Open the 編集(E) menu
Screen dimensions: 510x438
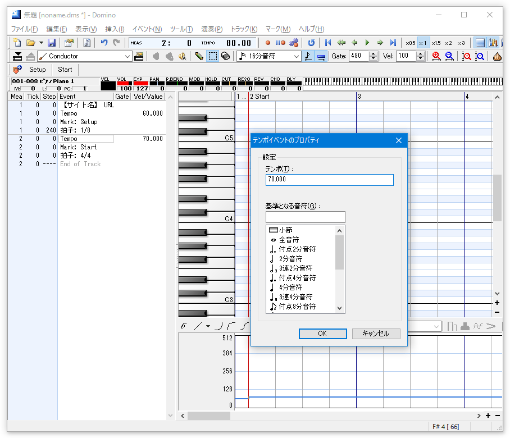point(57,29)
